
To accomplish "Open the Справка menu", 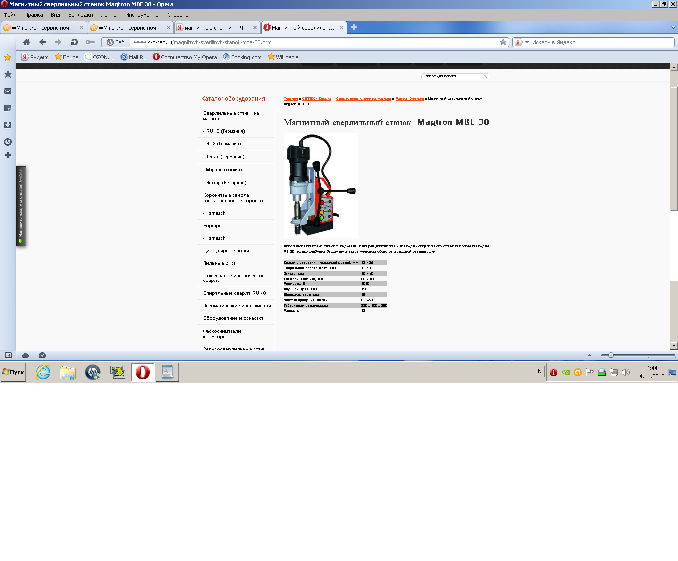I will (178, 15).
